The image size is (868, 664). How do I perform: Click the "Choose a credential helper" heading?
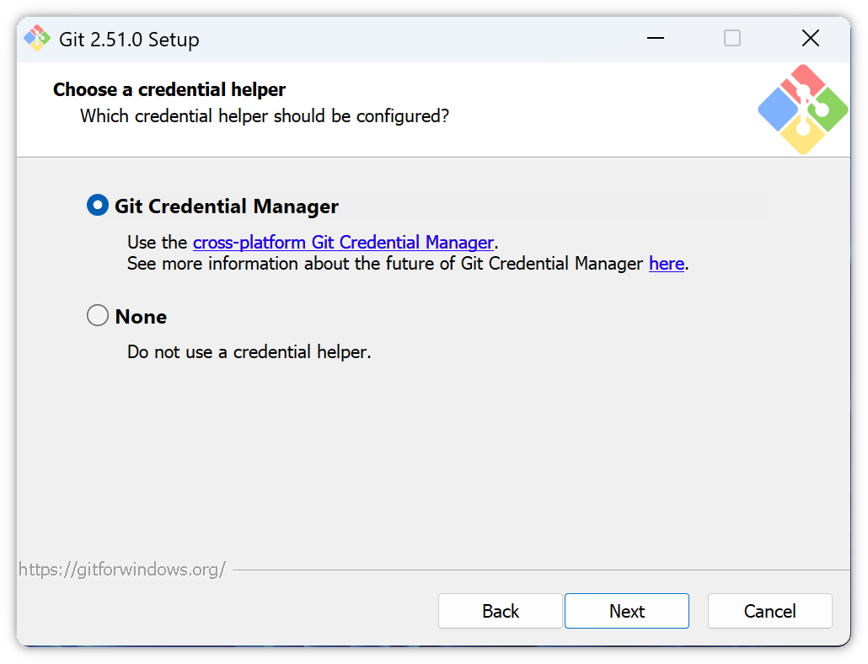tap(169, 89)
